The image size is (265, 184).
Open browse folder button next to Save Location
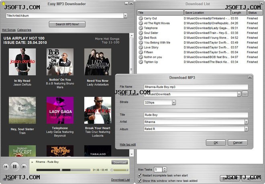pyautogui.click(x=245, y=94)
